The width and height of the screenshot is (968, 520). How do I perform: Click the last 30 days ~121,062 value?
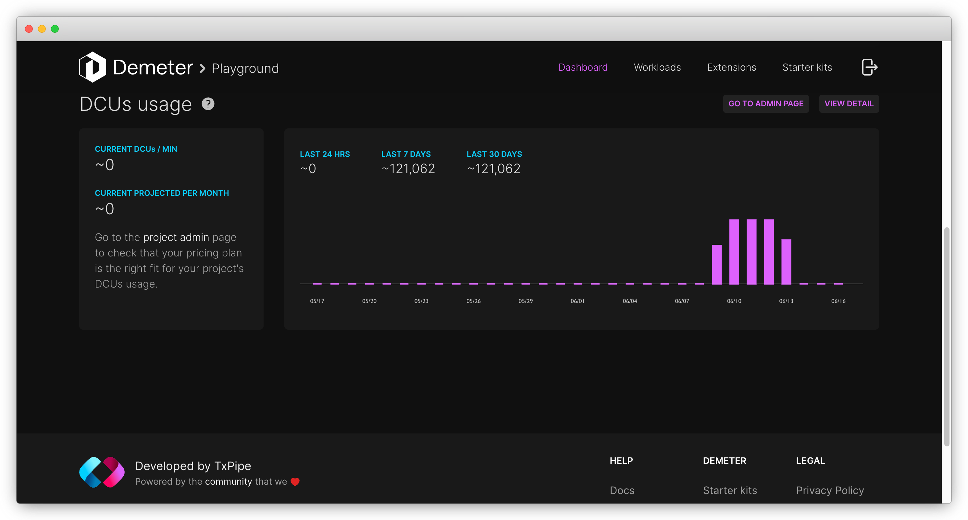(493, 169)
